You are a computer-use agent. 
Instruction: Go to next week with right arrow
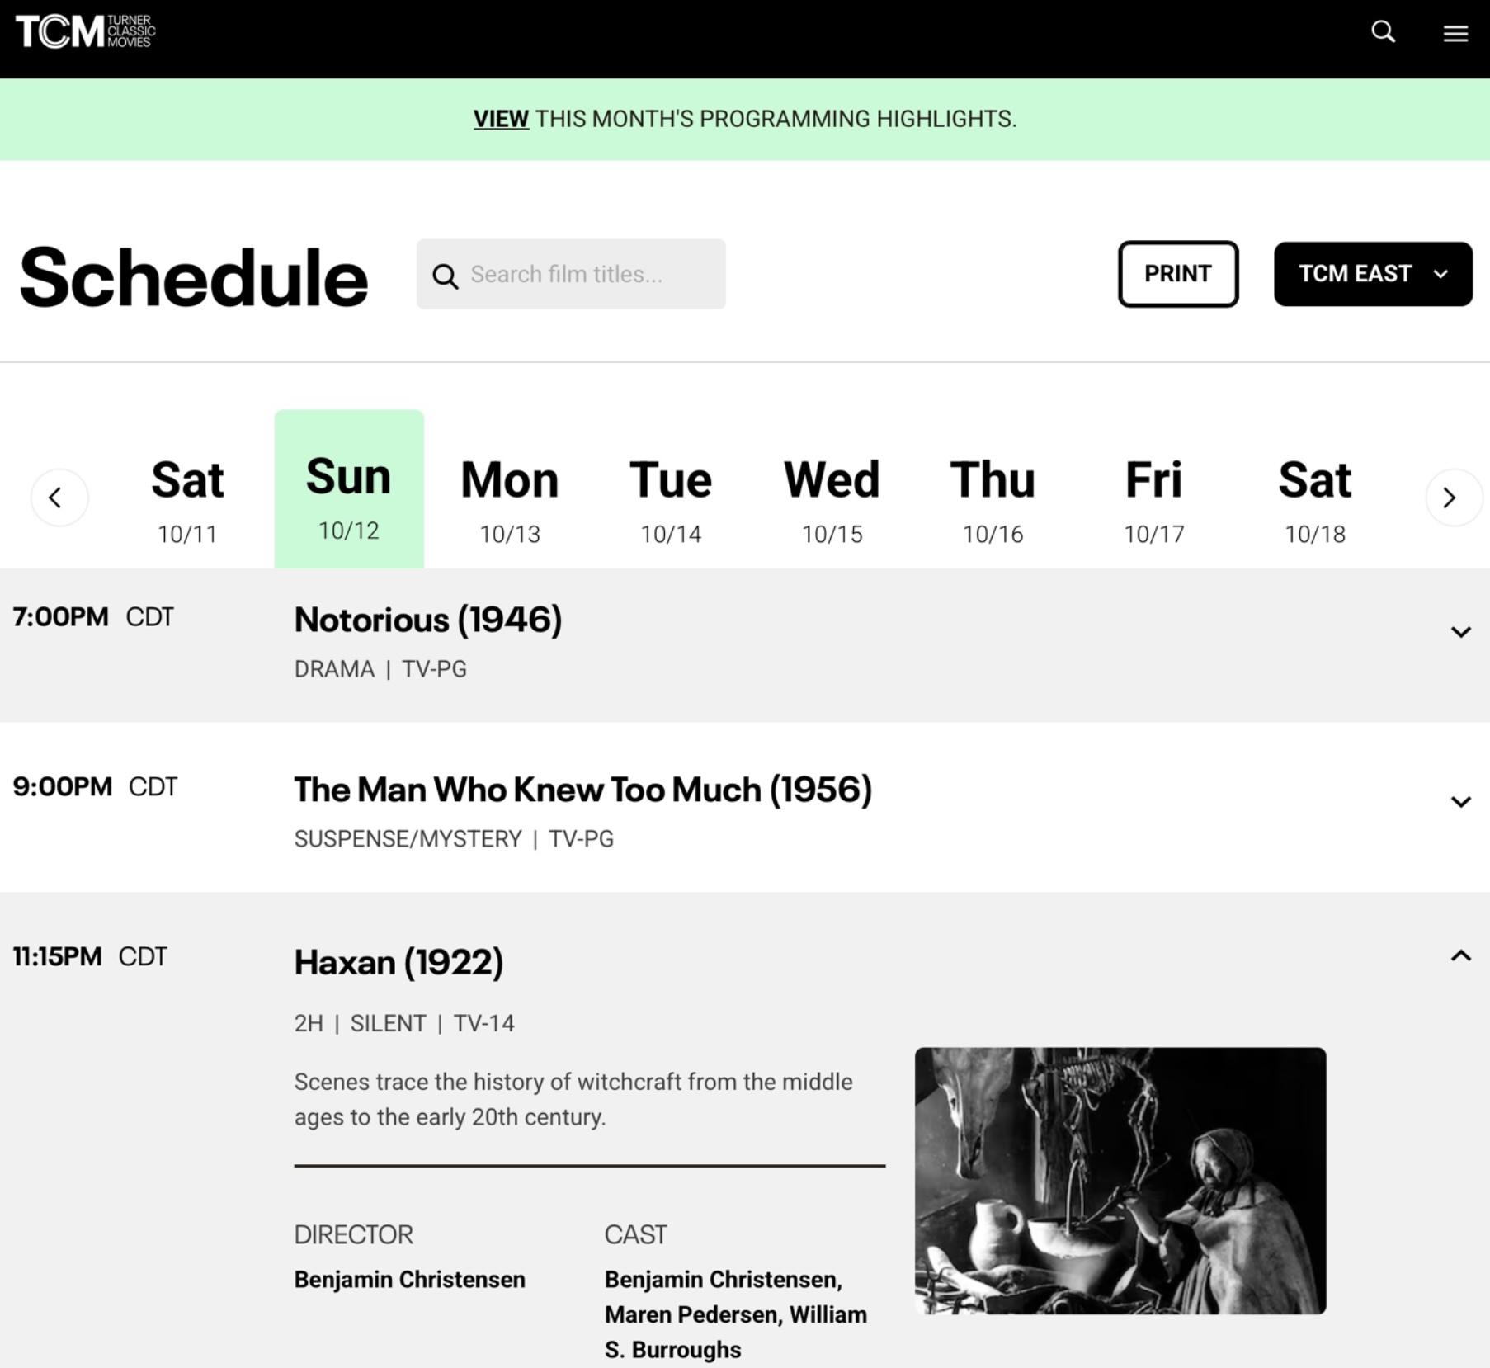click(x=1452, y=498)
